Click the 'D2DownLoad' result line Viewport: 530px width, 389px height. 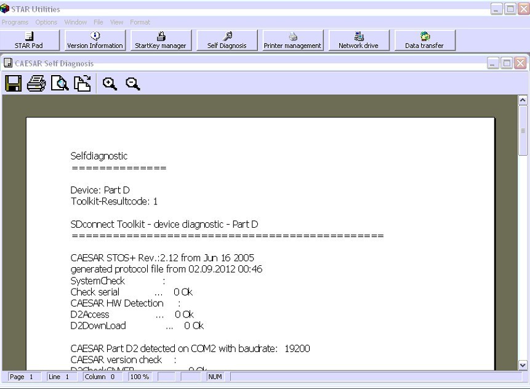pyautogui.click(x=137, y=326)
